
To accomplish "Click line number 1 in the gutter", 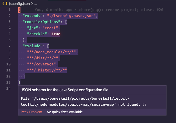I will 10,10.
